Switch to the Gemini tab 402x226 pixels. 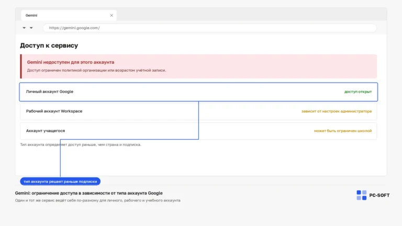(69, 15)
